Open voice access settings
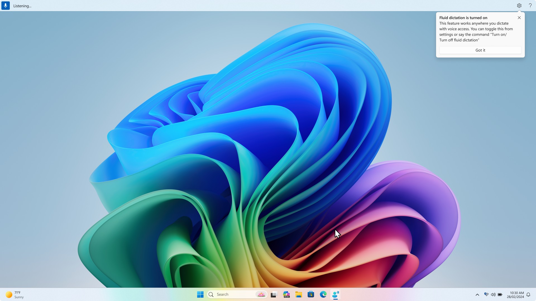The width and height of the screenshot is (536, 301). 519,5
